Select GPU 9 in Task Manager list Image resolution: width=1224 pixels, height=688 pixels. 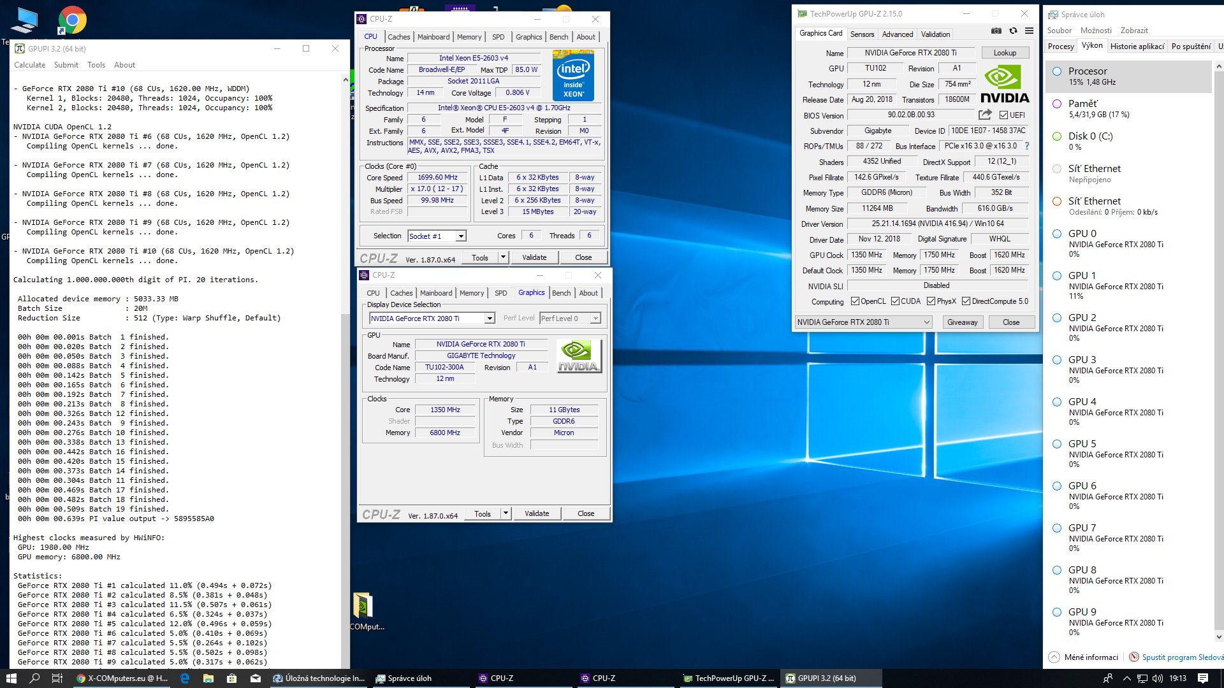click(x=1128, y=622)
